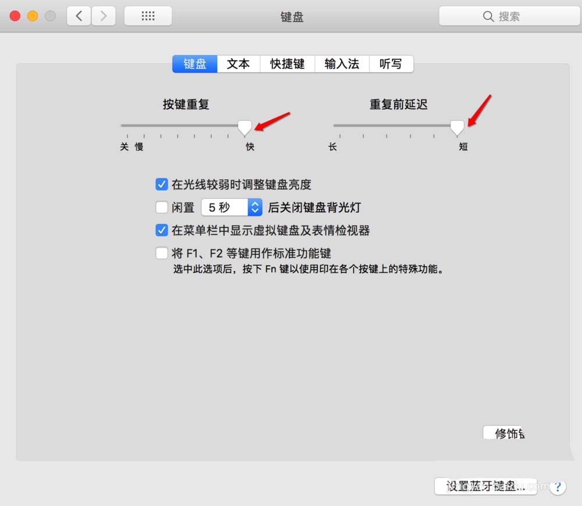582x506 pixels.
Task: Uncheck show virtual keyboard in menu bar
Action: [162, 230]
